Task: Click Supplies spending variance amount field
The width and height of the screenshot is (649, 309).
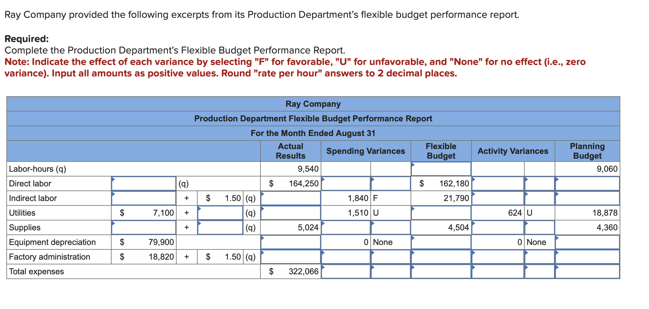Action: [346, 227]
